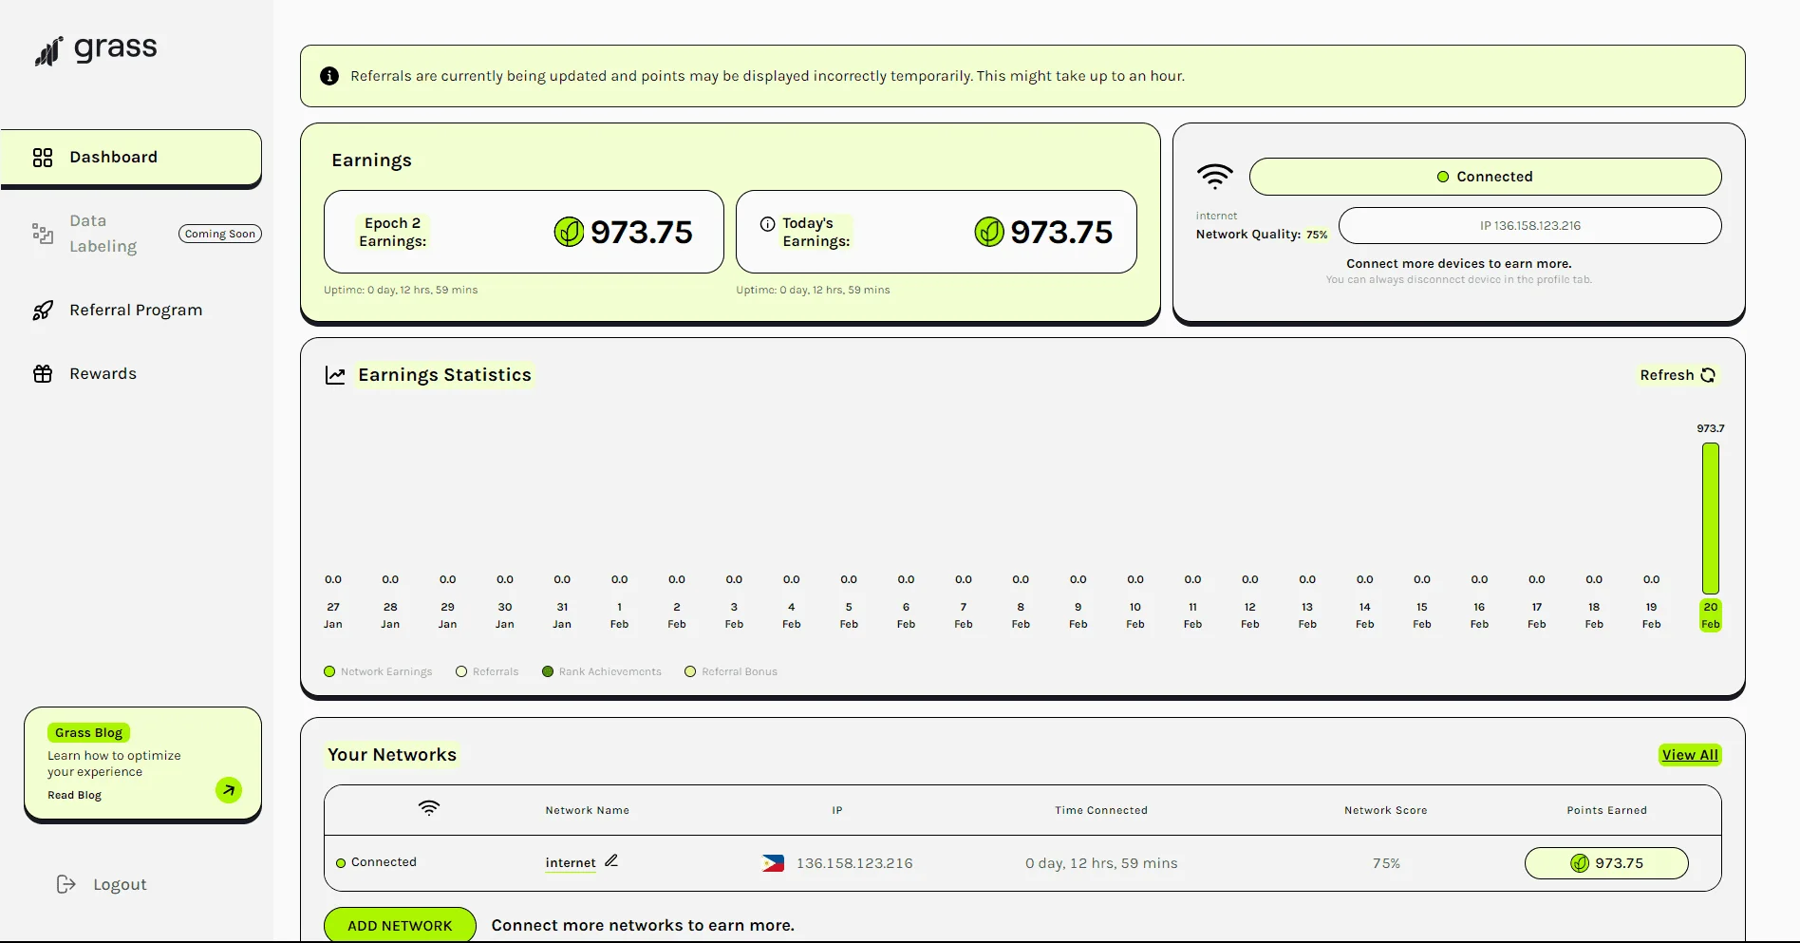Image resolution: width=1800 pixels, height=943 pixels.
Task: Click Network Quality 75% value
Action: click(1317, 235)
